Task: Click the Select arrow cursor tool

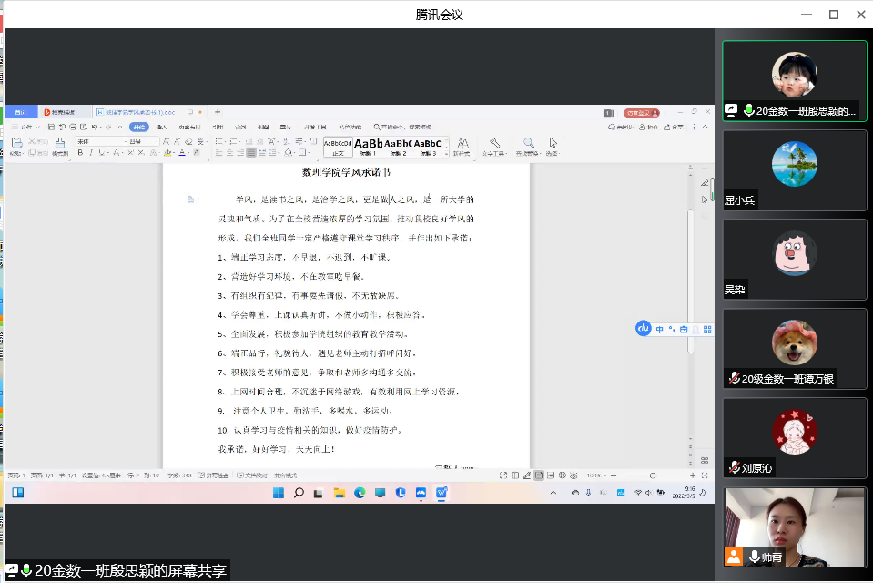Action: [x=553, y=145]
